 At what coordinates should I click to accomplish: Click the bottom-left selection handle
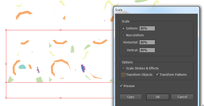click(6, 98)
